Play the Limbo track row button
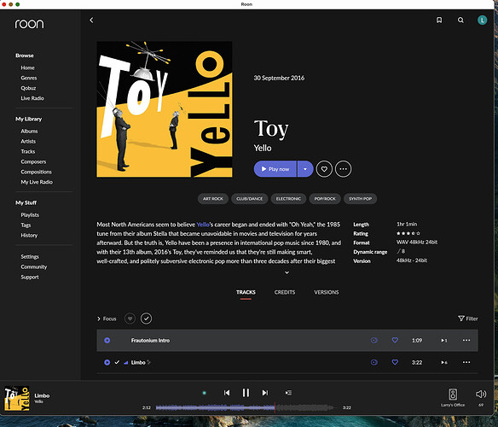This screenshot has width=498, height=427. tap(107, 362)
